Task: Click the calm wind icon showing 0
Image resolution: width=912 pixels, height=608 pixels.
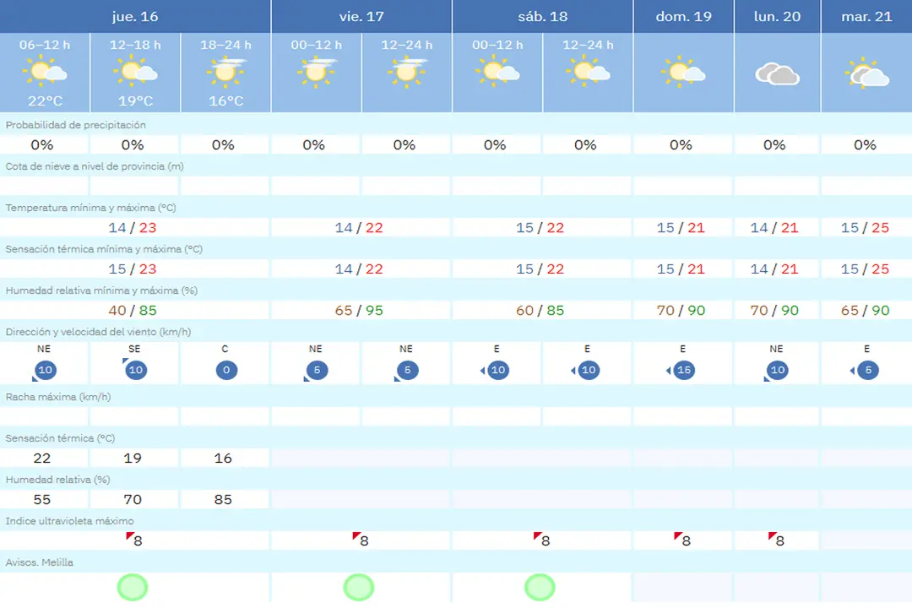Action: (226, 370)
